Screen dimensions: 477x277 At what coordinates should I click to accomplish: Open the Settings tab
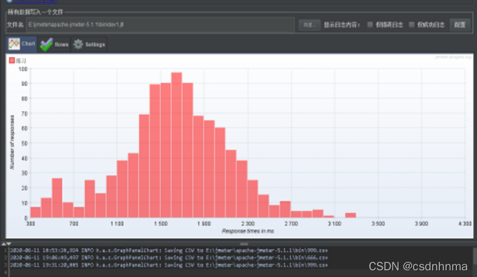pos(89,45)
